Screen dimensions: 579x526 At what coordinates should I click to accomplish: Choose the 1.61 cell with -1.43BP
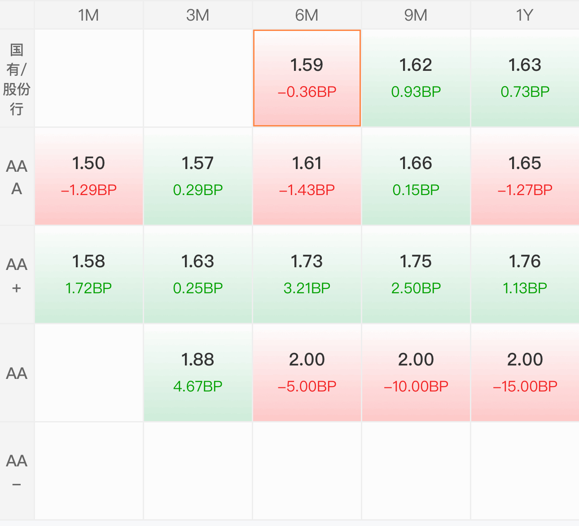pos(307,176)
